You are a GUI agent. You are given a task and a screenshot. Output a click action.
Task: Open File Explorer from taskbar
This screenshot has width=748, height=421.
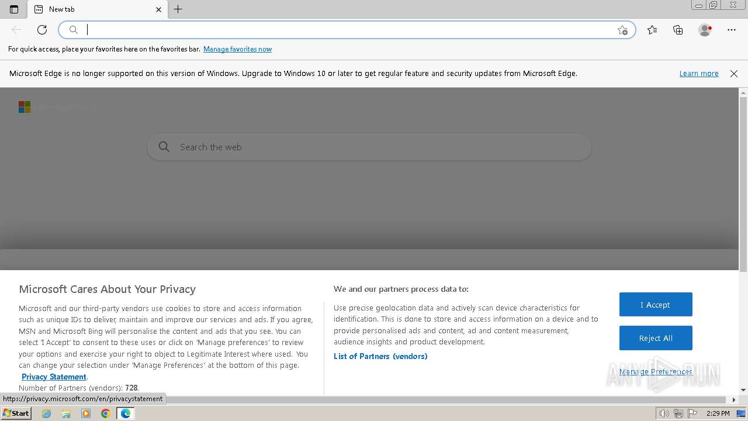point(66,413)
